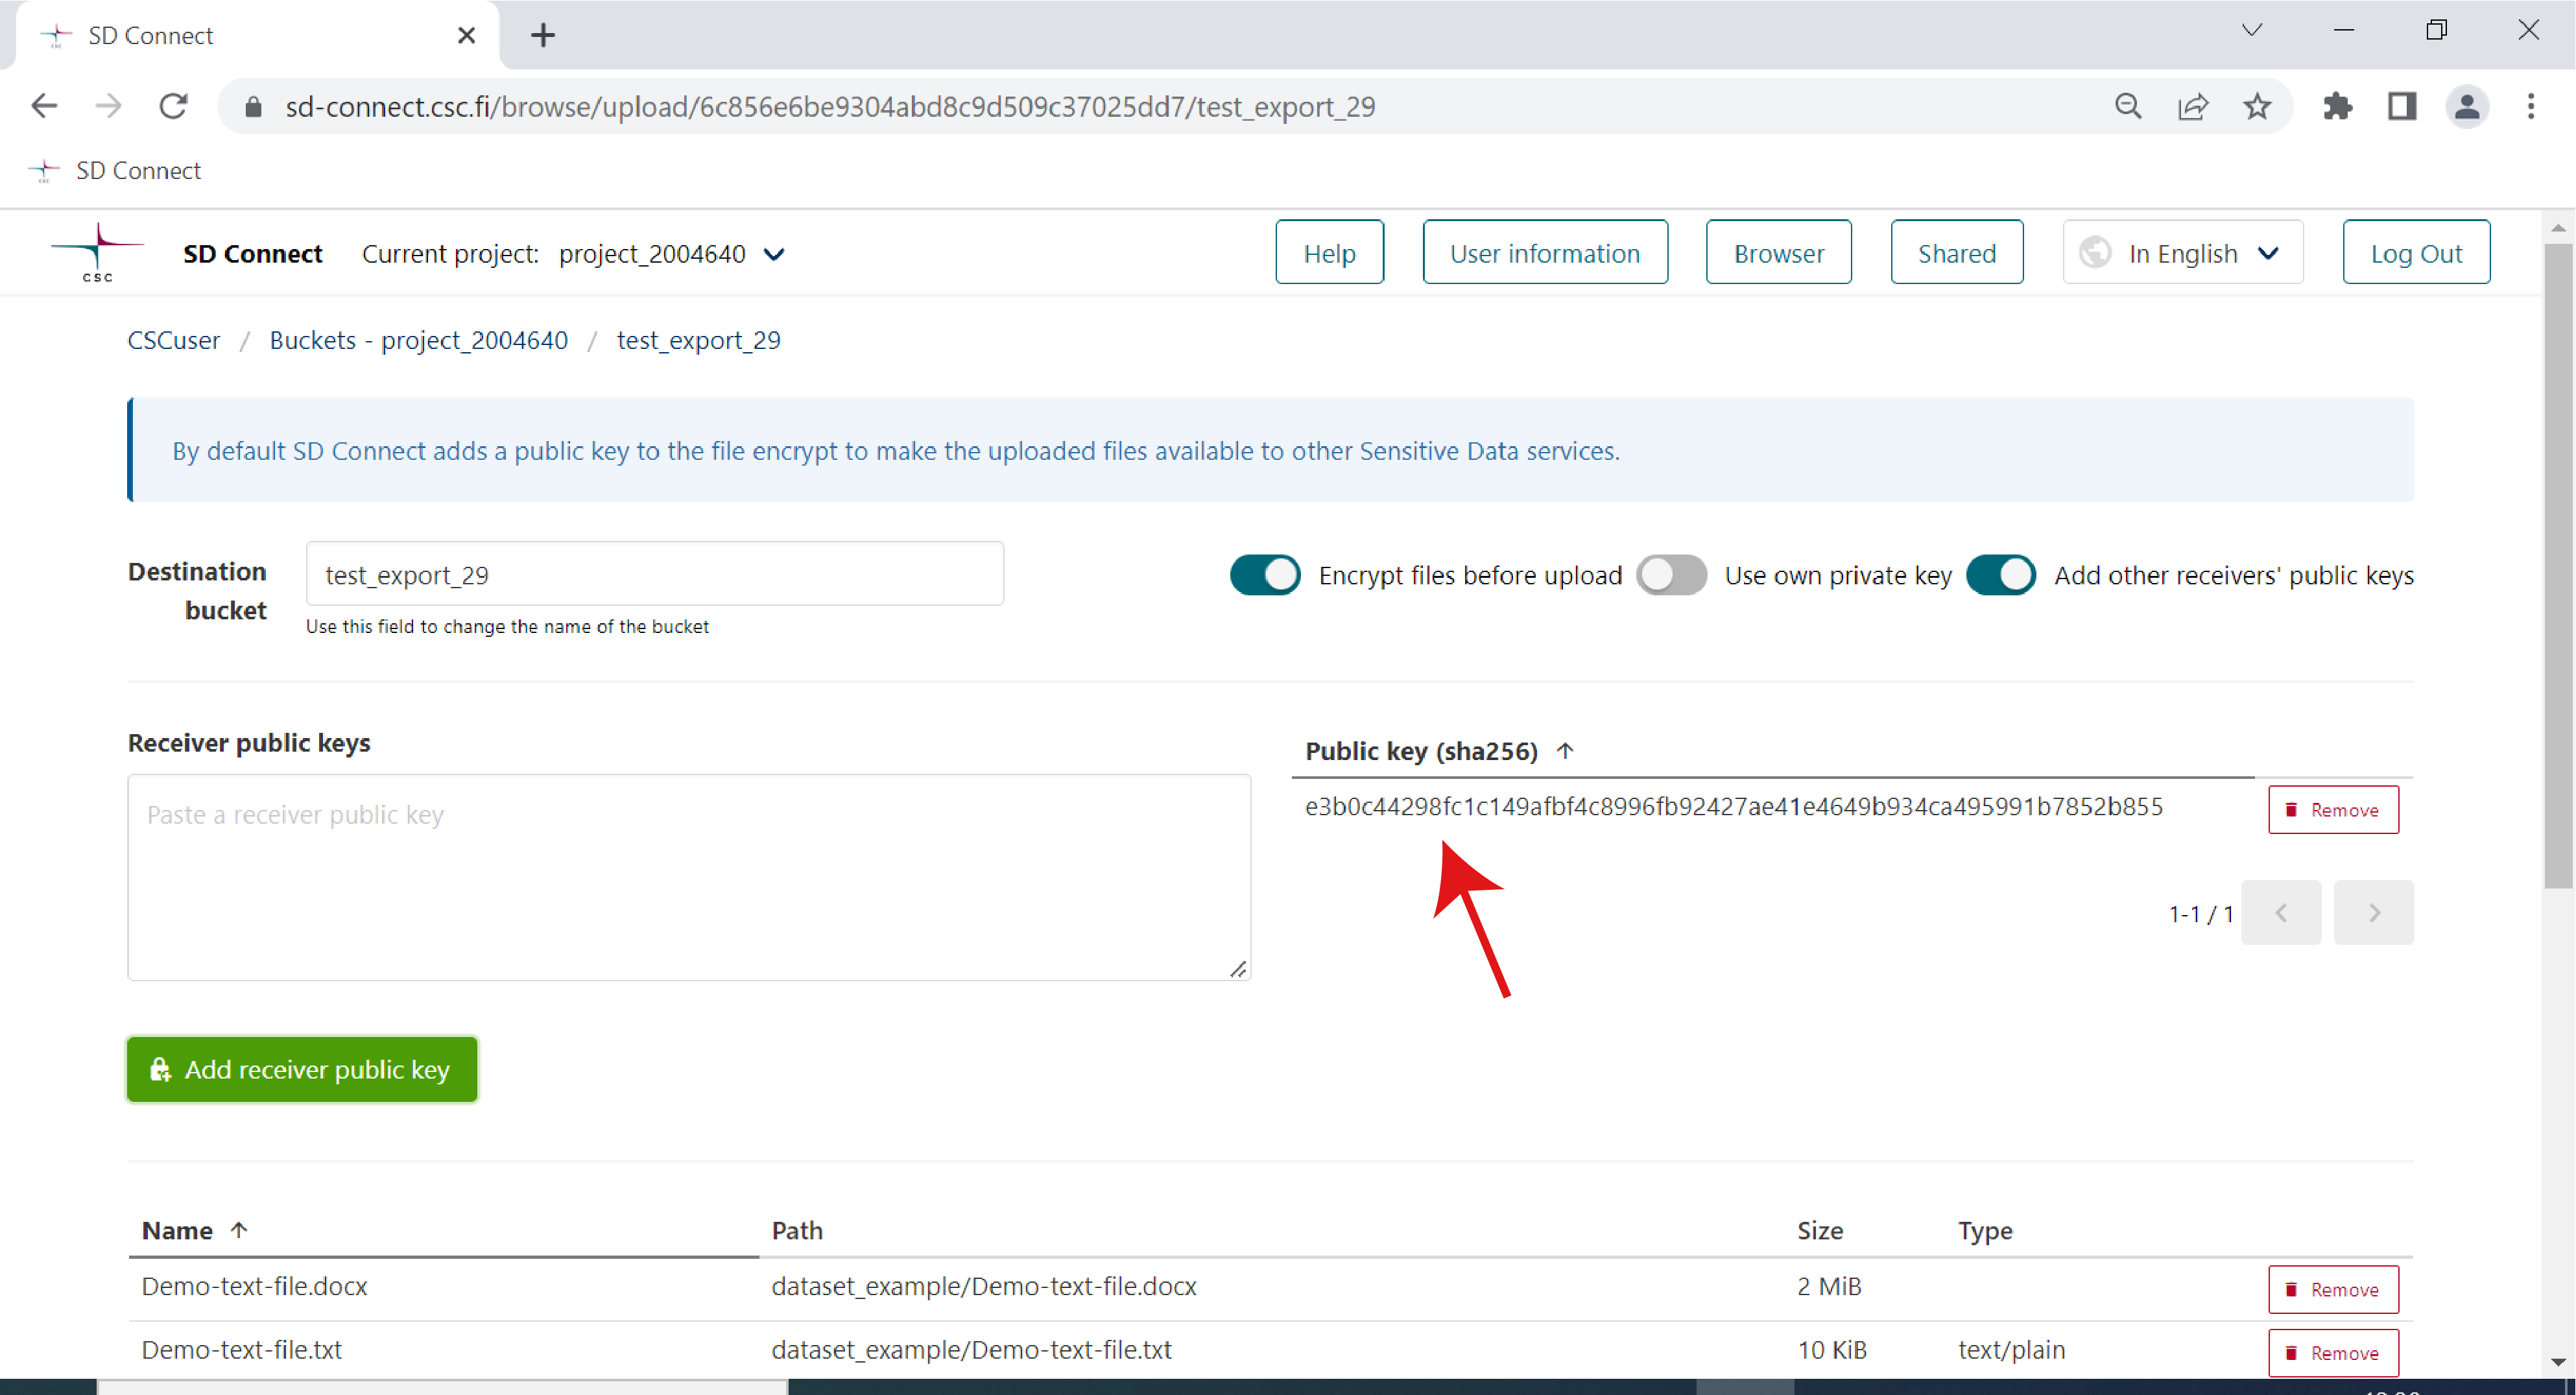Open the extensions puzzle icon

2337,106
